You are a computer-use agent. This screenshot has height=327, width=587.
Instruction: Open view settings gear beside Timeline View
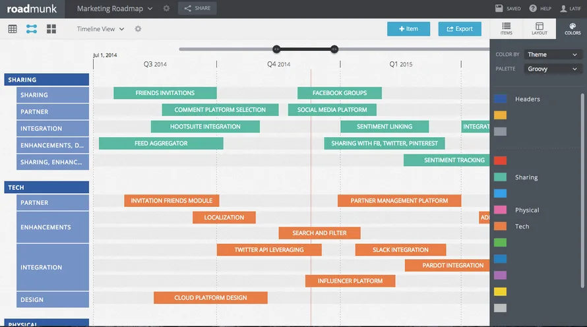(x=138, y=29)
